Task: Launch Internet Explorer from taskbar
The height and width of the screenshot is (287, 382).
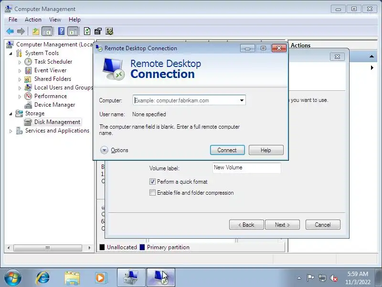Action: pyautogui.click(x=43, y=278)
